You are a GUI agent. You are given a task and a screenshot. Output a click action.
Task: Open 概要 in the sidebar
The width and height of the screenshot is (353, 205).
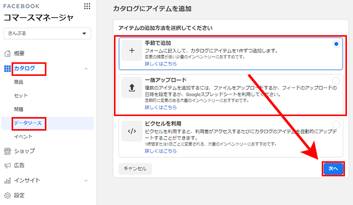19,53
